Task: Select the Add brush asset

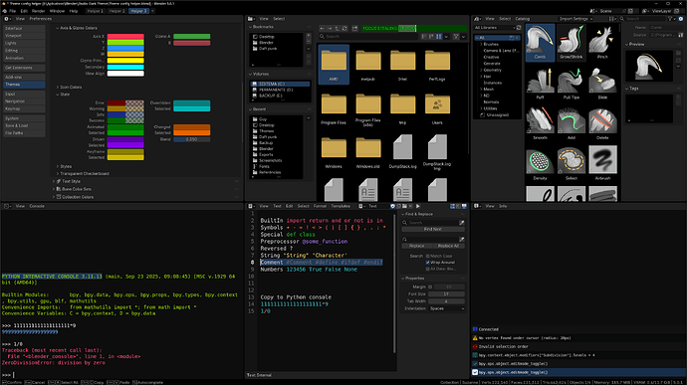Action: (571, 123)
